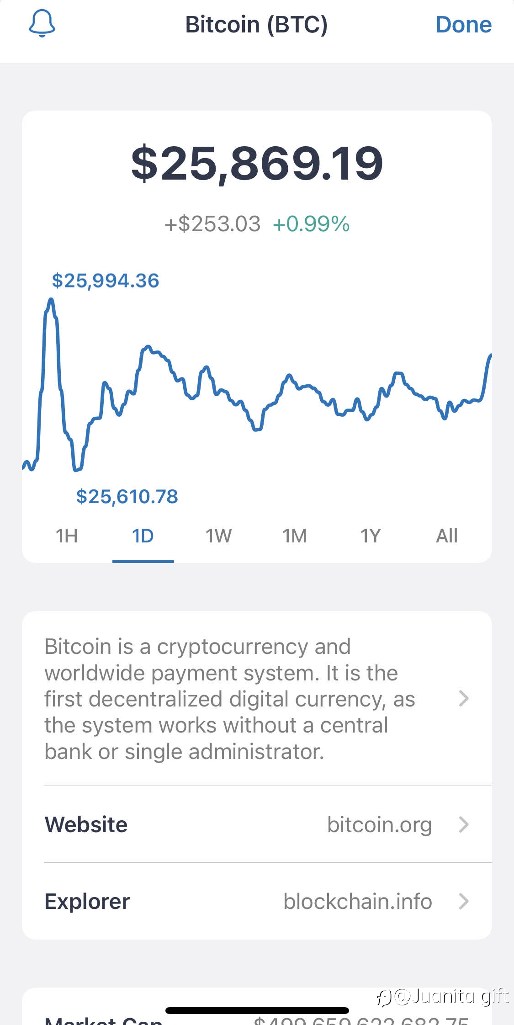Switch chart to 1H range
The image size is (514, 1025).
click(x=67, y=536)
